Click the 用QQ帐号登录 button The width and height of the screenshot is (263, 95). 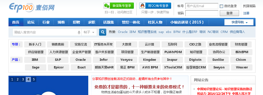pos(155,6)
